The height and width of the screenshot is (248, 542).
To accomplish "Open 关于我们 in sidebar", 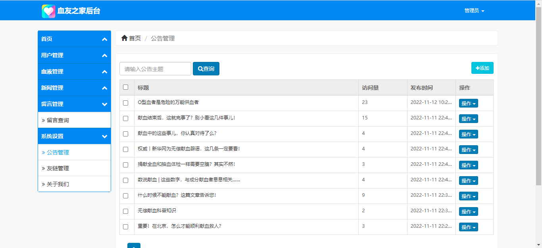I will [x=74, y=184].
